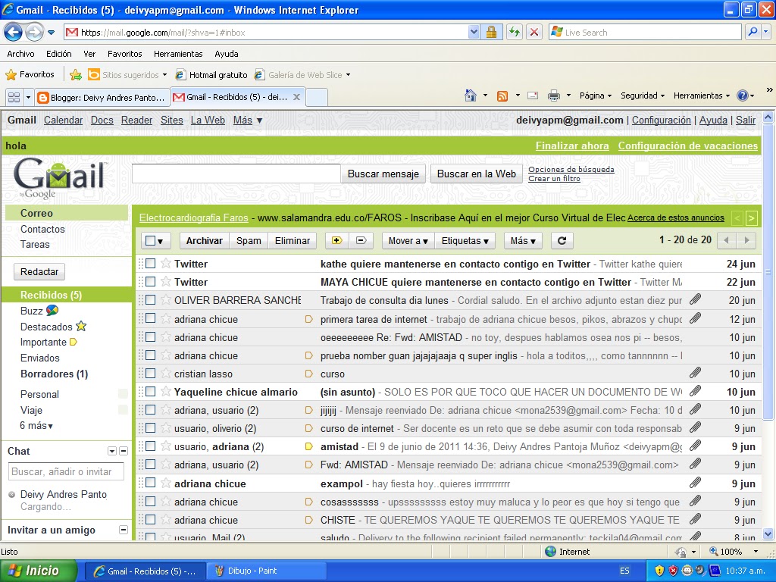Viewport: 776px width, 582px height.
Task: Mark as not important with the minus label icon
Action: pos(361,240)
